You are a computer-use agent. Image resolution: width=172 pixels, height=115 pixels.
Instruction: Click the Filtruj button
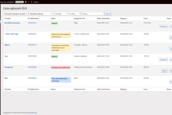click(x=107, y=14)
